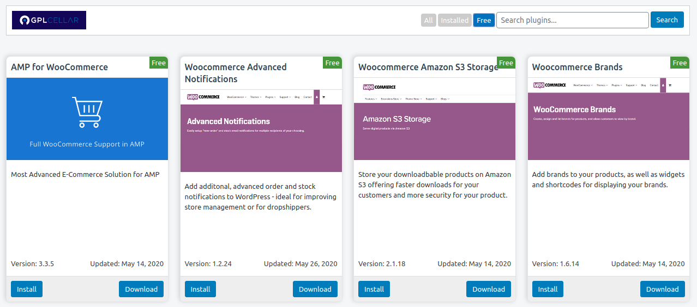Screen dimensions: 697x307
Task: Show all plugins with the All filter
Action: (429, 20)
